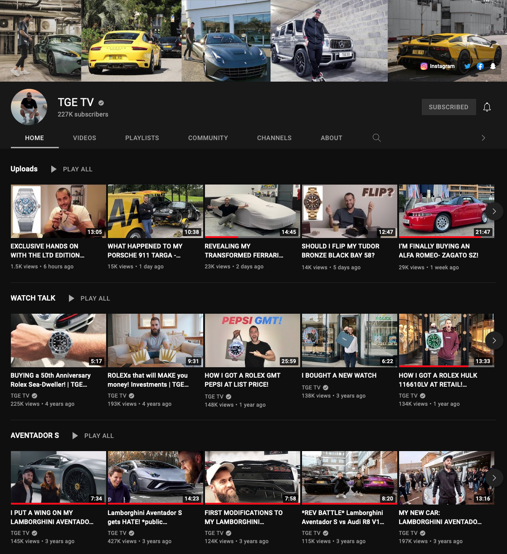This screenshot has width=507, height=554.
Task: Open the PLAYLISTS tab
Action: (142, 138)
